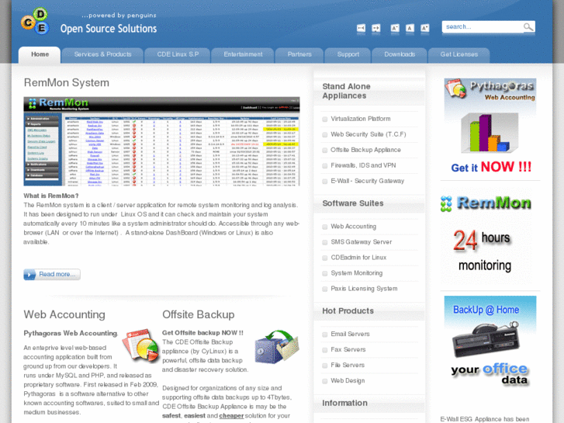Click the bullet icon beside CDEadmin for Linux
This screenshot has width=564, height=423.
(x=325, y=258)
